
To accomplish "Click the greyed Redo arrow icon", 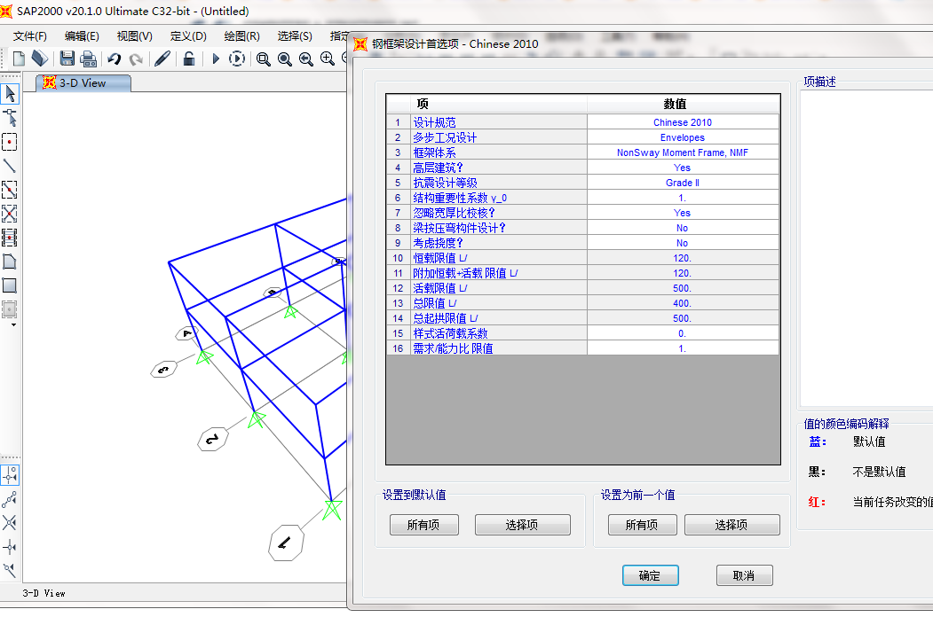I will tap(136, 59).
